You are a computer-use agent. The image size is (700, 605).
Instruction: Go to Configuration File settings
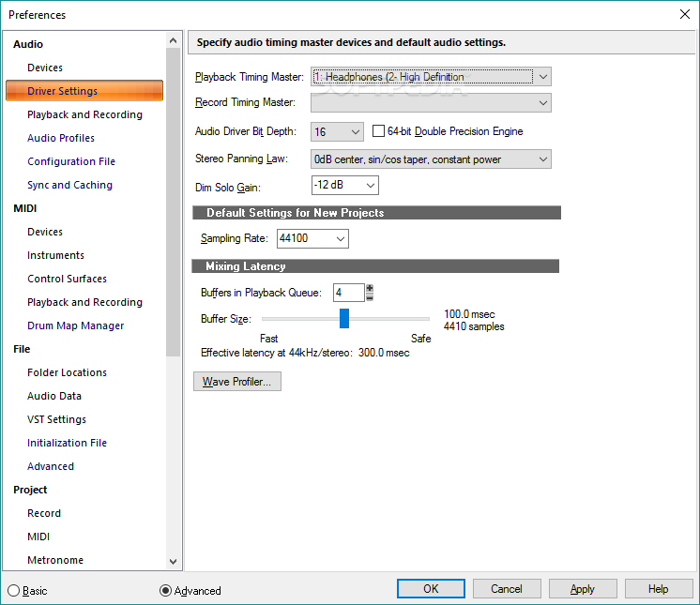(x=71, y=161)
